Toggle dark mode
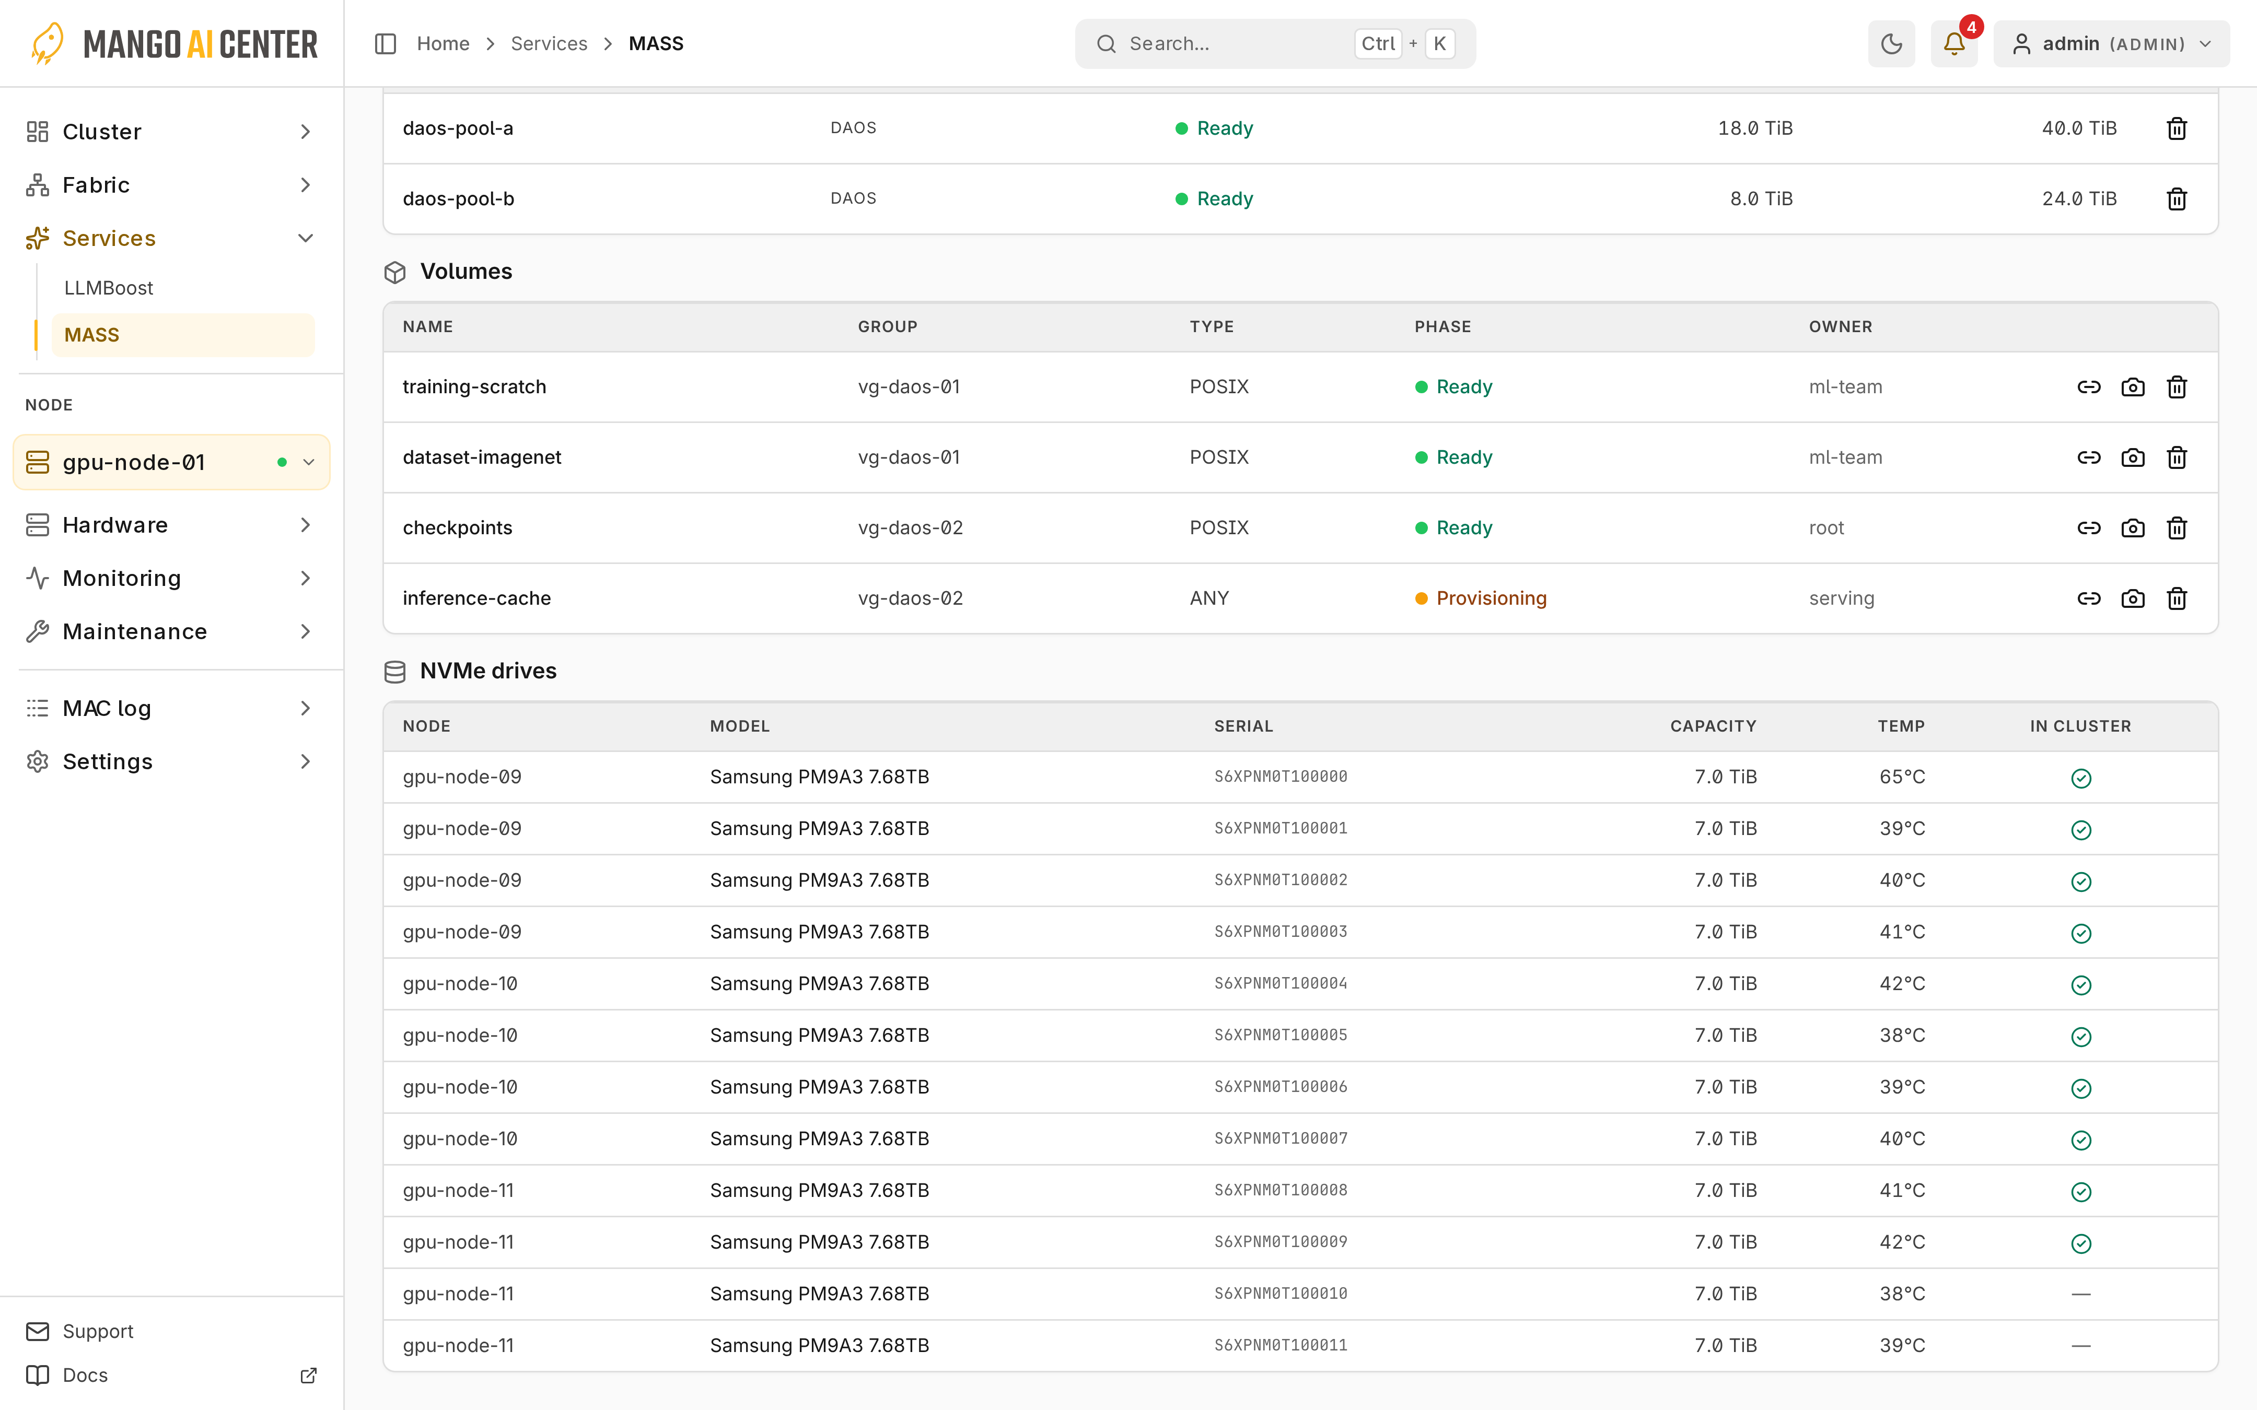The image size is (2257, 1410). click(x=1890, y=44)
